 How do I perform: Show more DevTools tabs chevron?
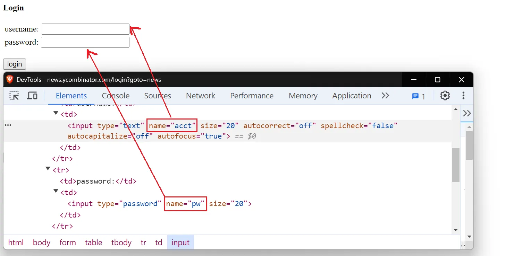(x=385, y=96)
